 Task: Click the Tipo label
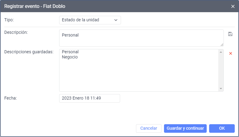[x=9, y=20]
